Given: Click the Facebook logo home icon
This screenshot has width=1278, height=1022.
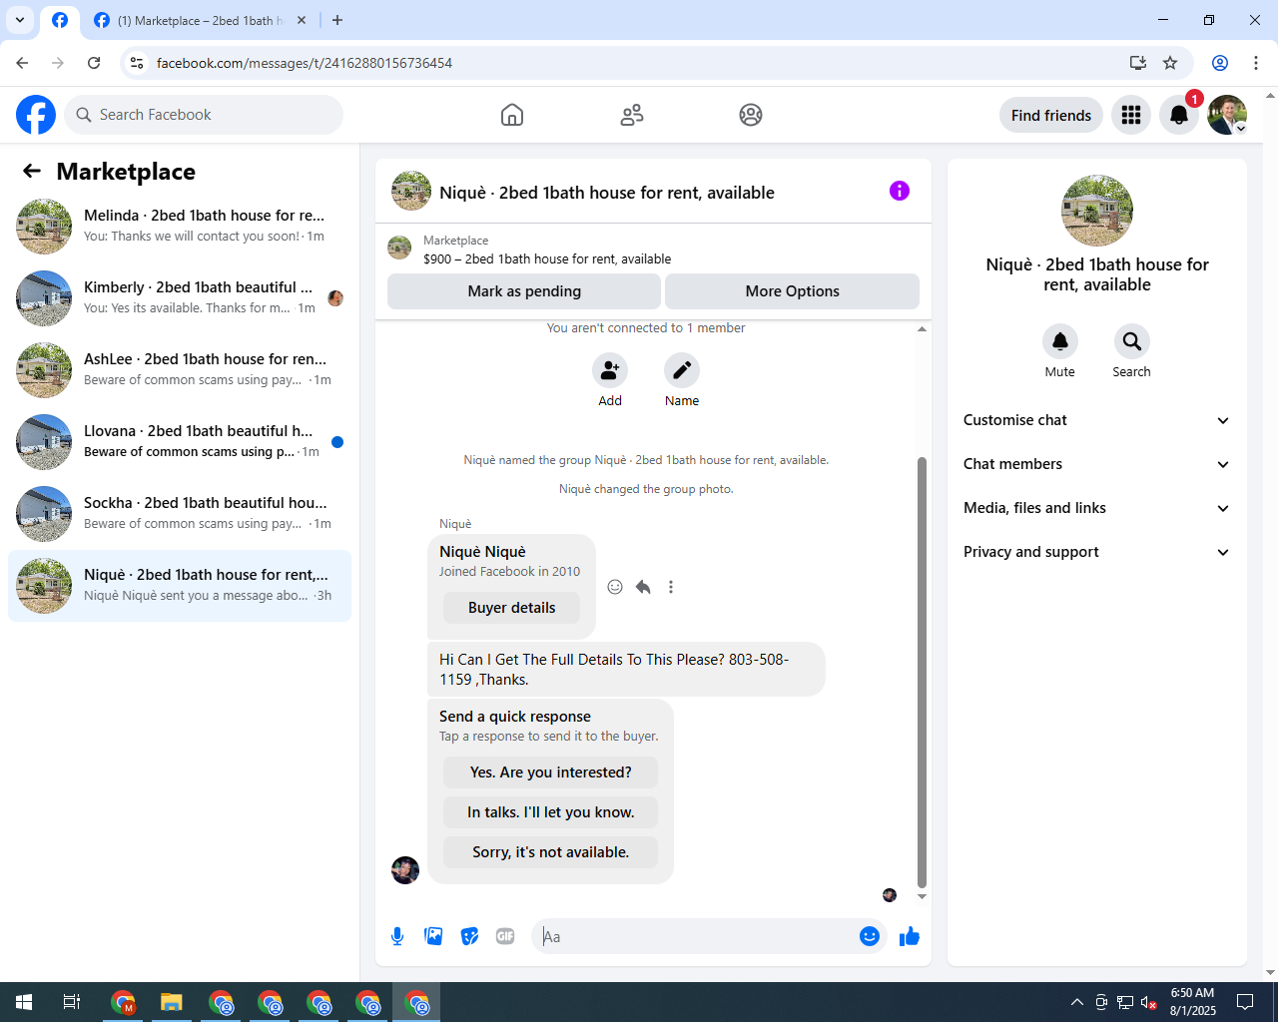Looking at the screenshot, I should click(x=36, y=115).
